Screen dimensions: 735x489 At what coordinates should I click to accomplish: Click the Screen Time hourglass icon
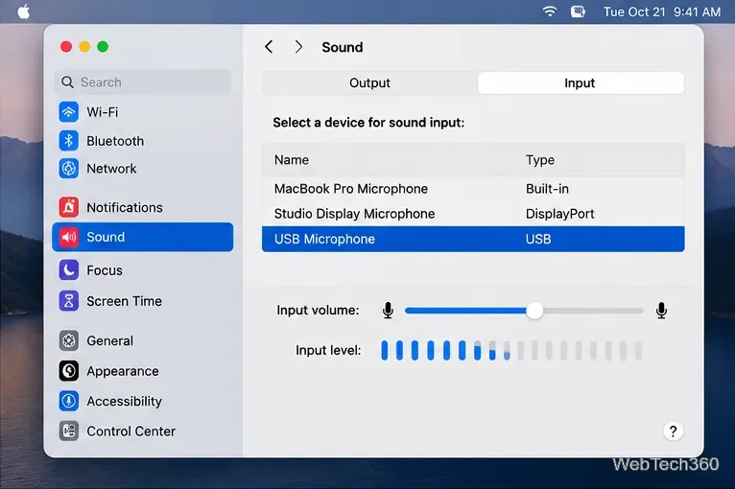pos(69,301)
